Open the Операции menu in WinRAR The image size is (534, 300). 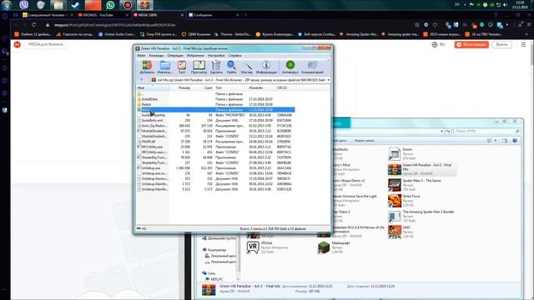pyautogui.click(x=175, y=56)
